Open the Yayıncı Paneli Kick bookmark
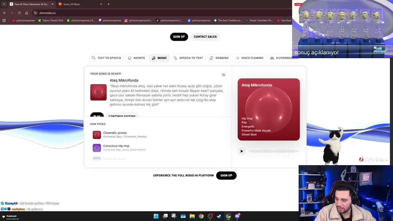 tap(51, 21)
